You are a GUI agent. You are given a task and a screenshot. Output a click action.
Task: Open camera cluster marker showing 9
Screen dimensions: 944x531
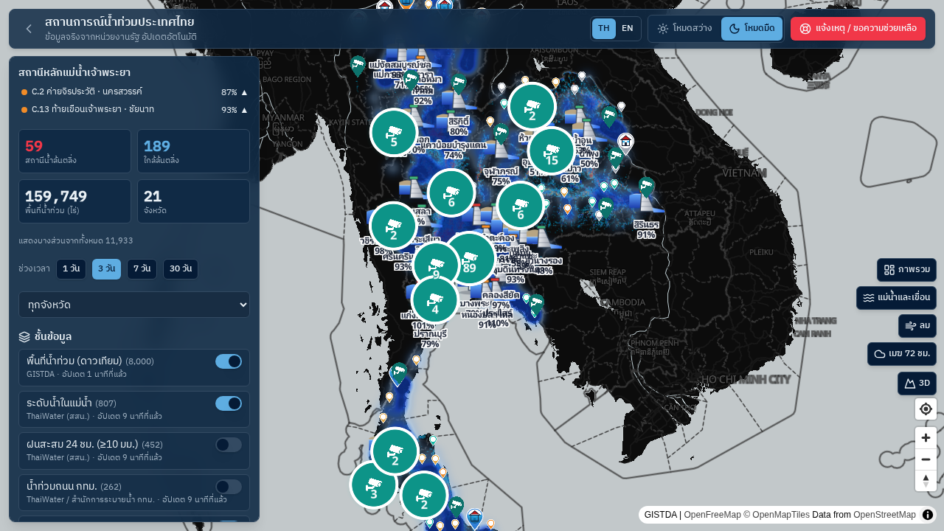(x=436, y=265)
